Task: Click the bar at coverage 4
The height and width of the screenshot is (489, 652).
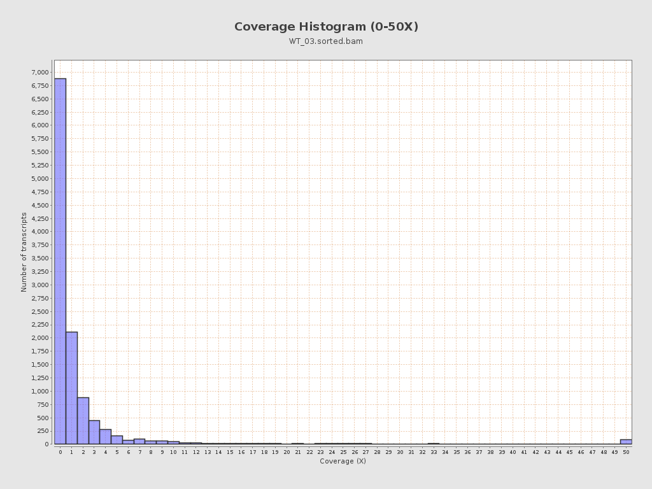Action: [x=106, y=437]
